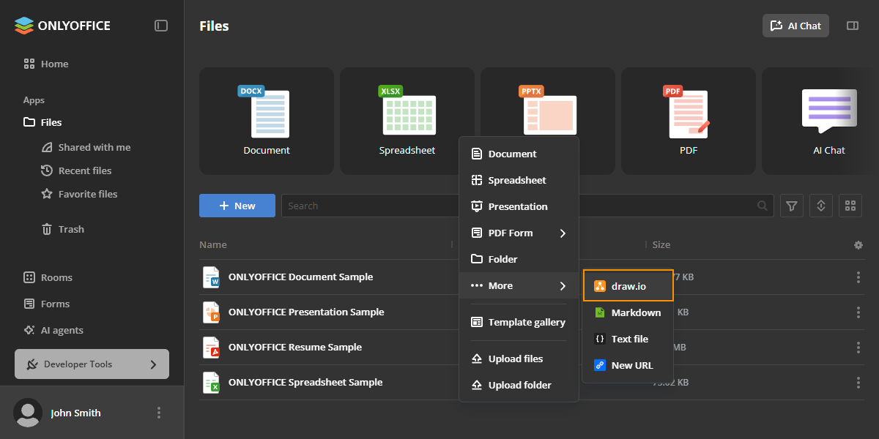Switch to thumbnail grid view icon

pos(850,206)
